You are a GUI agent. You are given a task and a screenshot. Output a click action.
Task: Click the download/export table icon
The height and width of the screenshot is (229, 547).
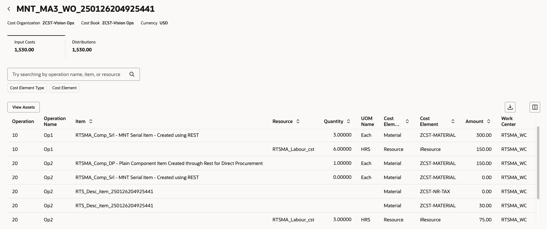point(510,107)
